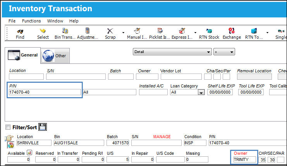Expand the RTN To dropdown arrow
The image size is (287, 166).
[267, 33]
